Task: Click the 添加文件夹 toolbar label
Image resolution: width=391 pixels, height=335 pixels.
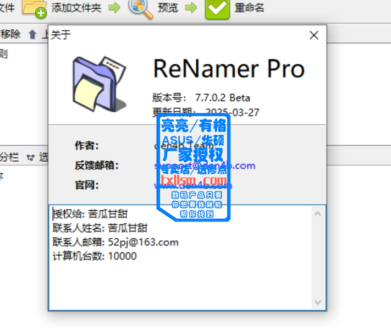Action: 76,8
